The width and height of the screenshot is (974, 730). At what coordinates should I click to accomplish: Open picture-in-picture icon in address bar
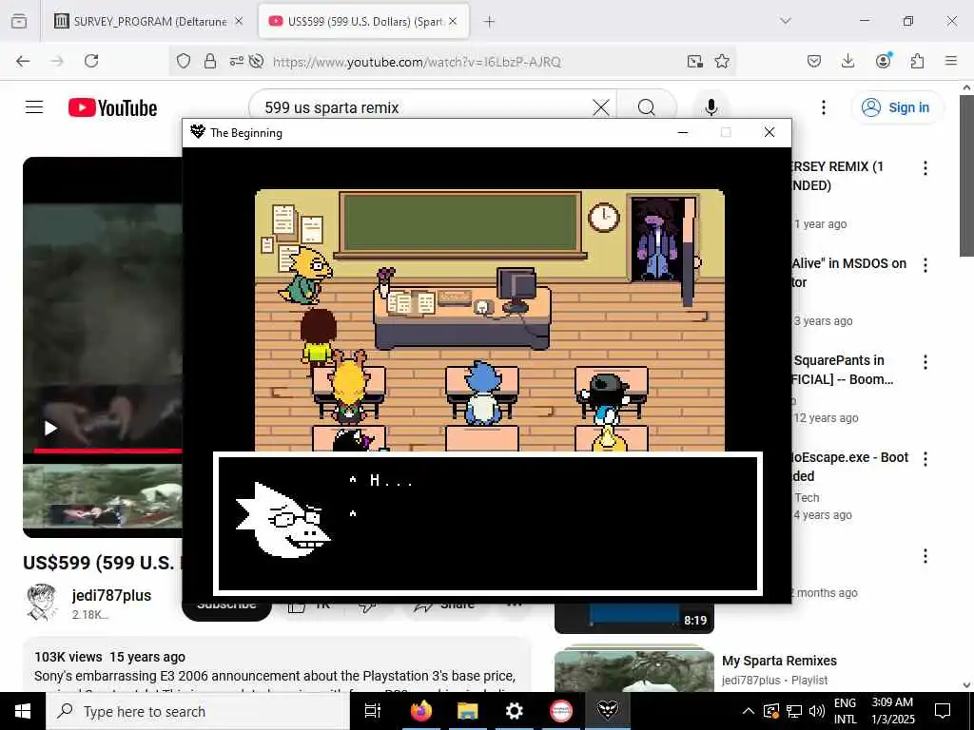pyautogui.click(x=695, y=61)
